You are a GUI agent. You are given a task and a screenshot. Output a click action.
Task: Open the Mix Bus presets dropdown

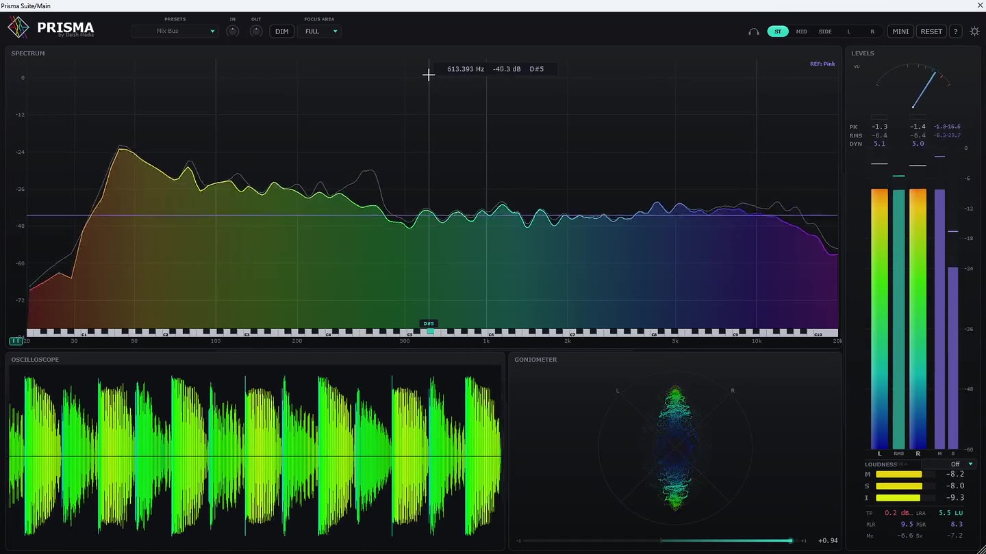(175, 31)
